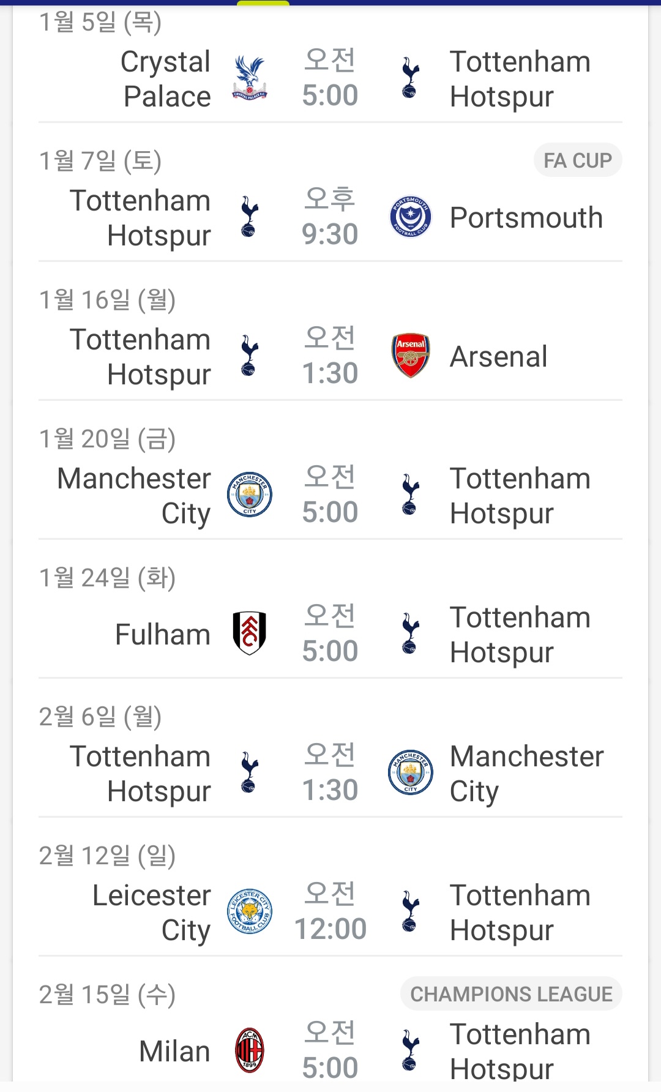The height and width of the screenshot is (1092, 661).
Task: Open the Arsenal team name
Action: coord(498,357)
